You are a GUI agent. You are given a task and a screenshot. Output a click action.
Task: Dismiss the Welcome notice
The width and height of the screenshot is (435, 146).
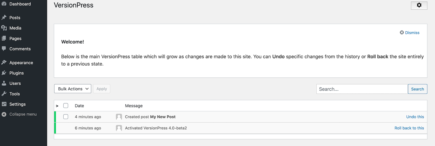(410, 33)
